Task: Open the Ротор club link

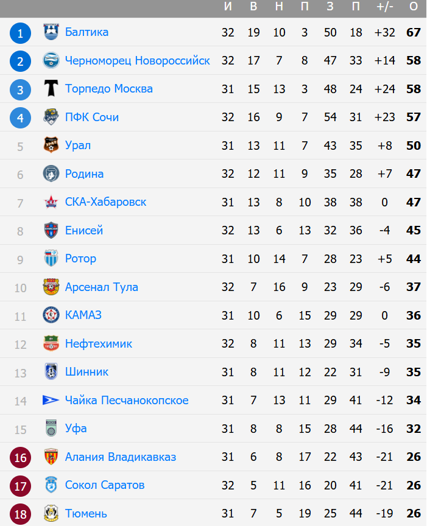Action: (x=80, y=259)
